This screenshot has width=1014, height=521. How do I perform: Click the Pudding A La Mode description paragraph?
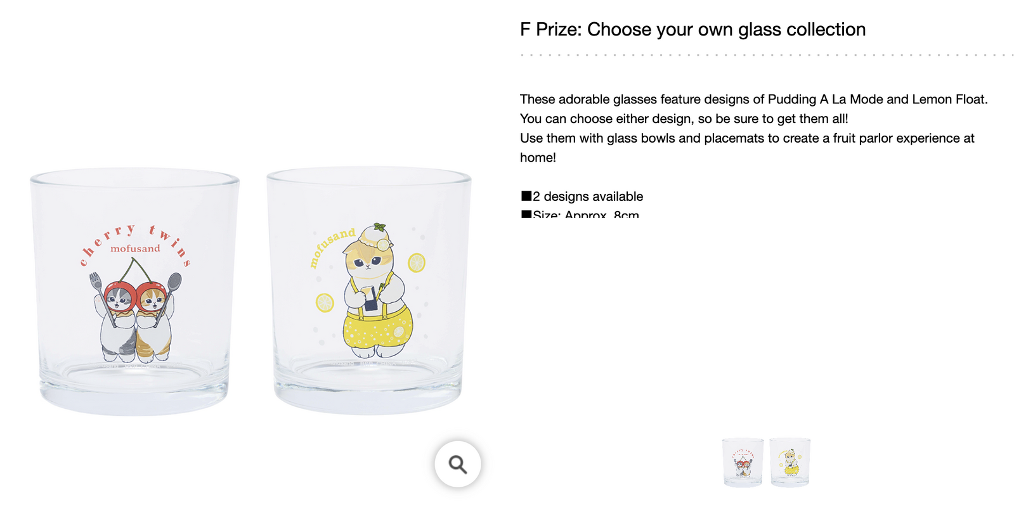(x=754, y=128)
